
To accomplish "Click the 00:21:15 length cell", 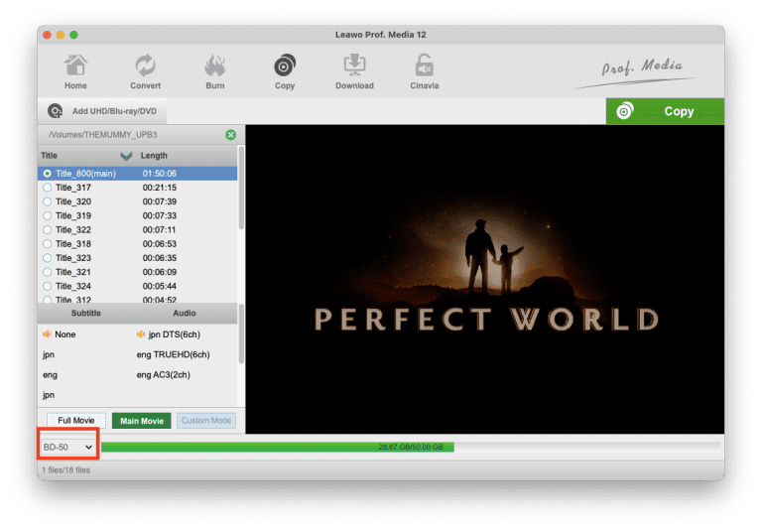I will 160,188.
